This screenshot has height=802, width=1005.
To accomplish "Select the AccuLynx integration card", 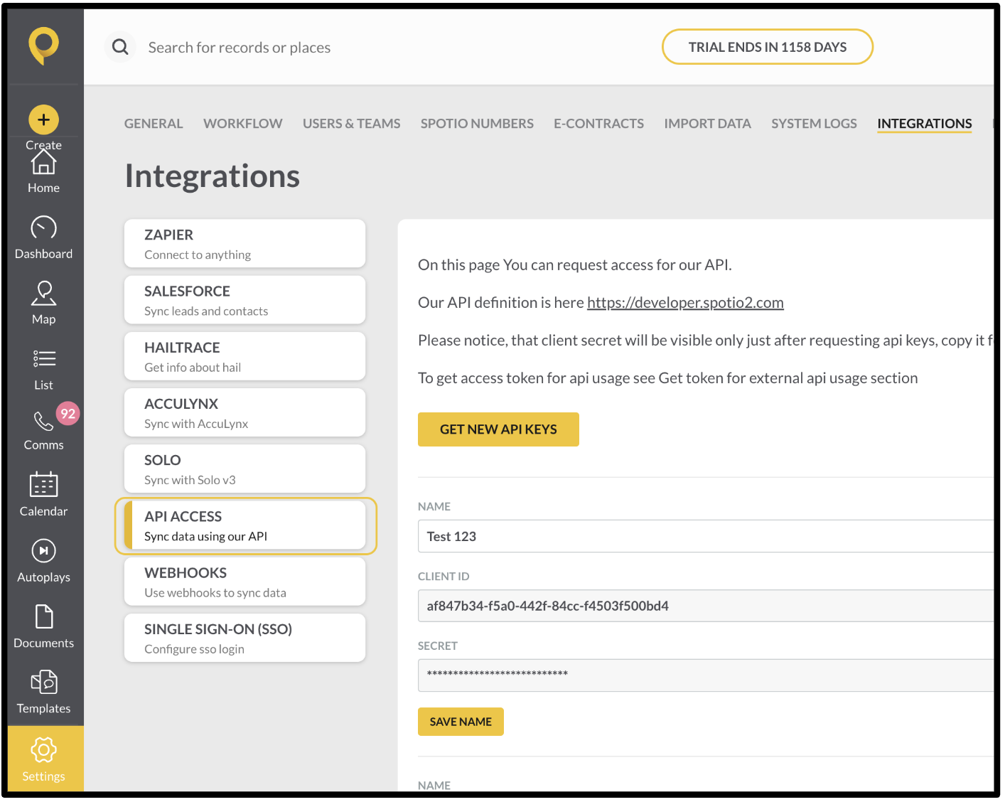I will 244,412.
